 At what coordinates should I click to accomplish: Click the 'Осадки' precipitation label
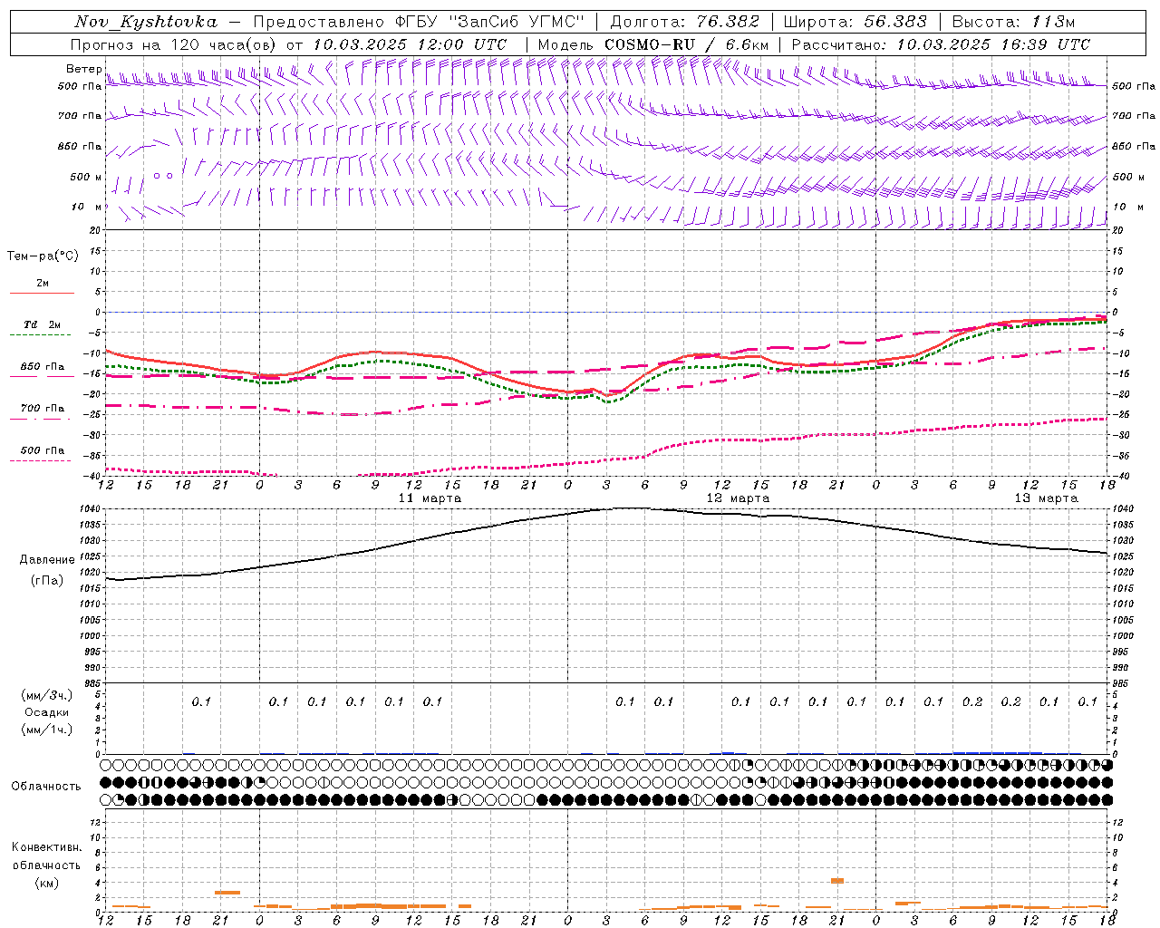pos(47,712)
